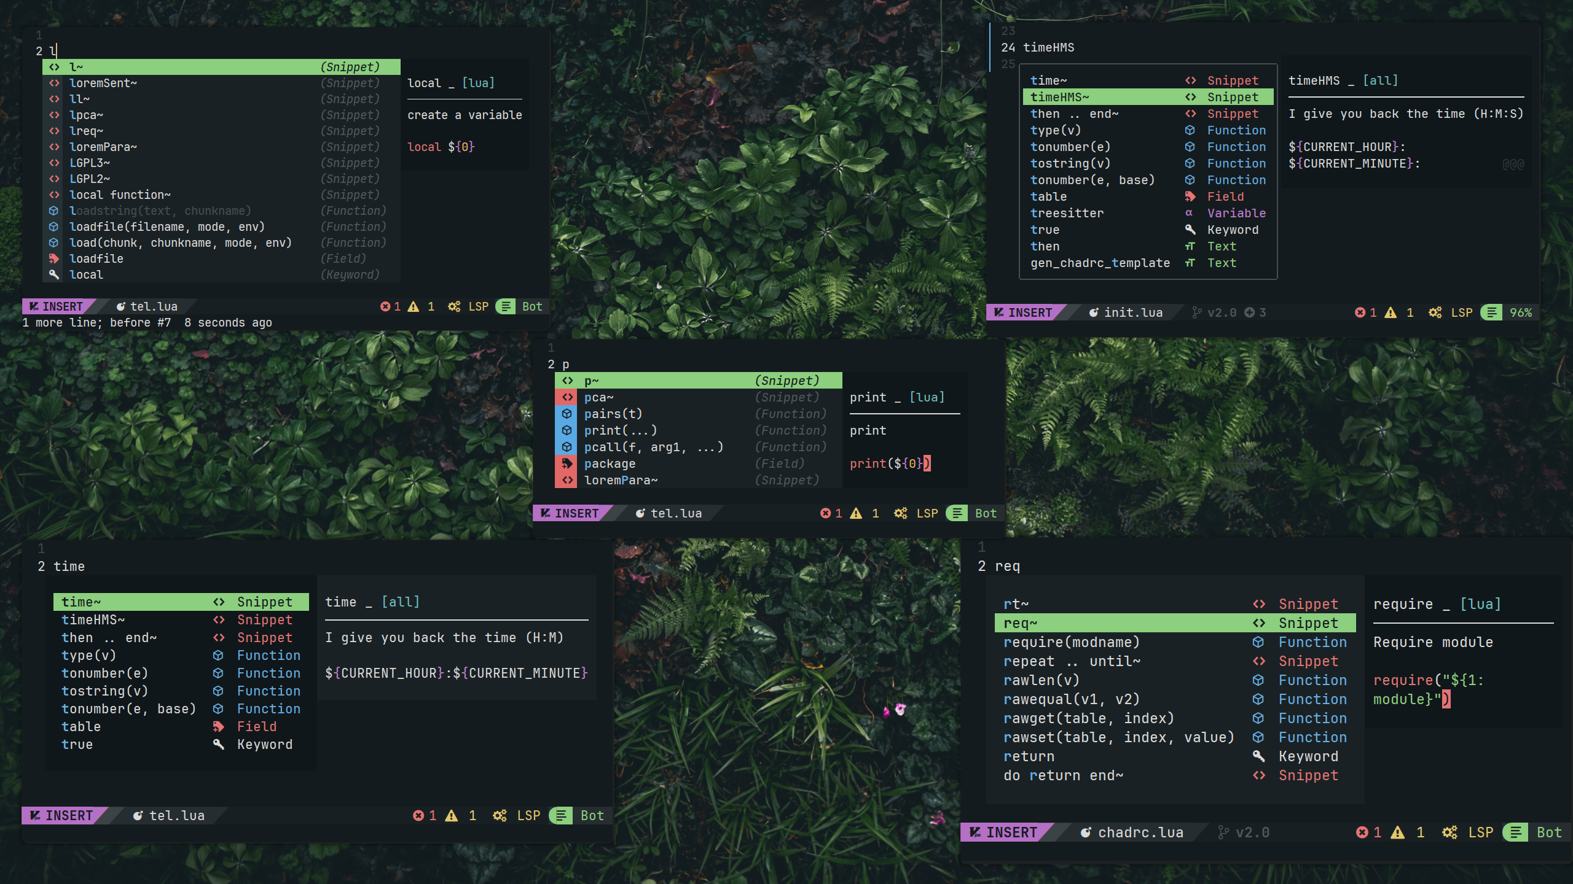1573x884 pixels.
Task: Click the red field icon beside package
Action: click(567, 463)
